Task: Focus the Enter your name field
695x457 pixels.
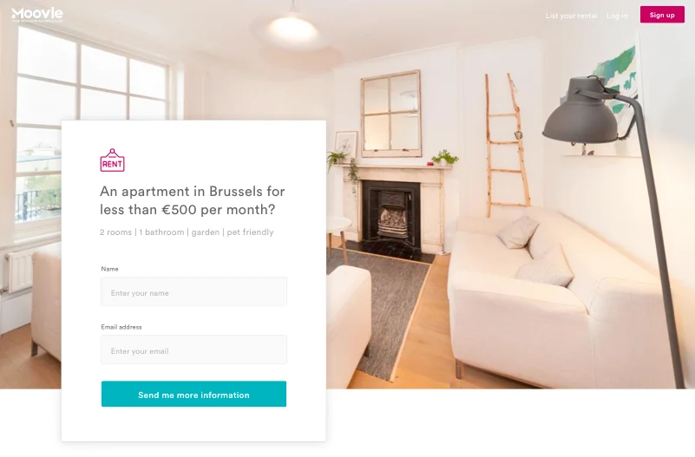Action: coord(193,291)
